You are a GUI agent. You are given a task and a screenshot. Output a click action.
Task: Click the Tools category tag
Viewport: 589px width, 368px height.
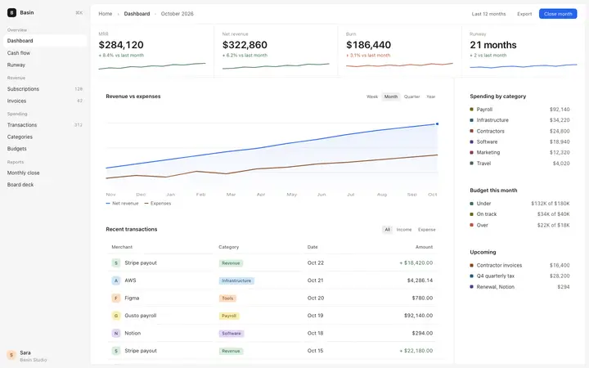[x=227, y=298]
